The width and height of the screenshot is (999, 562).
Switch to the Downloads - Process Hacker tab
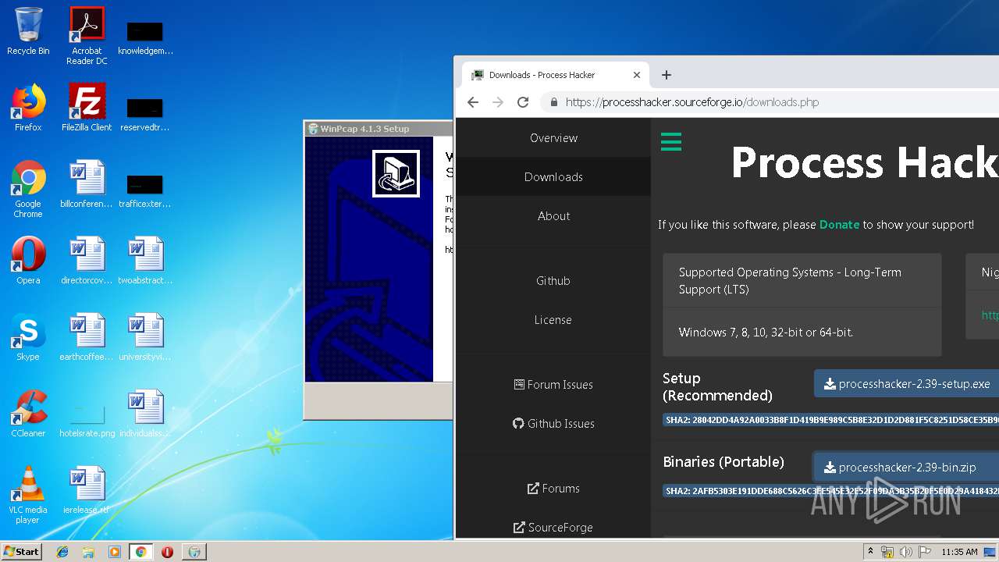554,75
